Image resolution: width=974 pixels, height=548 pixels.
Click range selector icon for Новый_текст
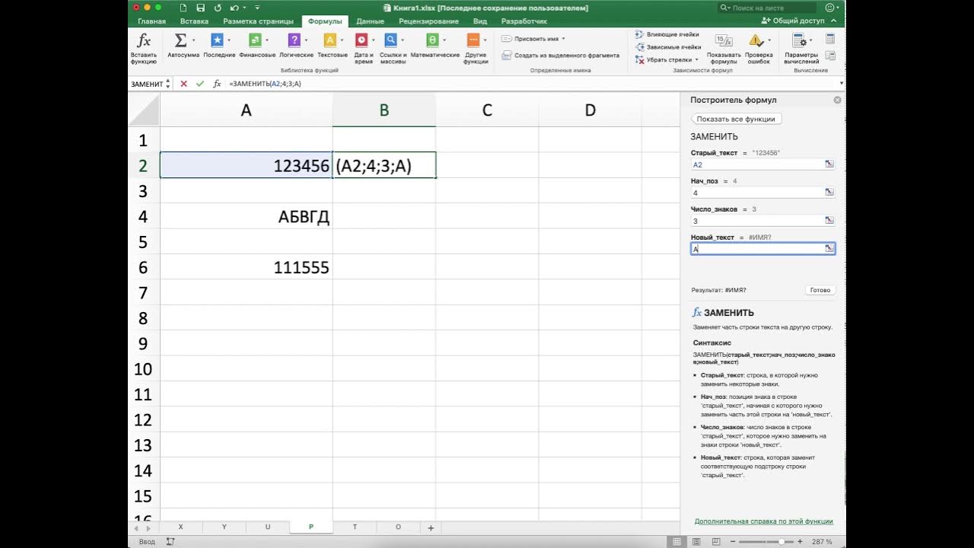click(x=829, y=248)
